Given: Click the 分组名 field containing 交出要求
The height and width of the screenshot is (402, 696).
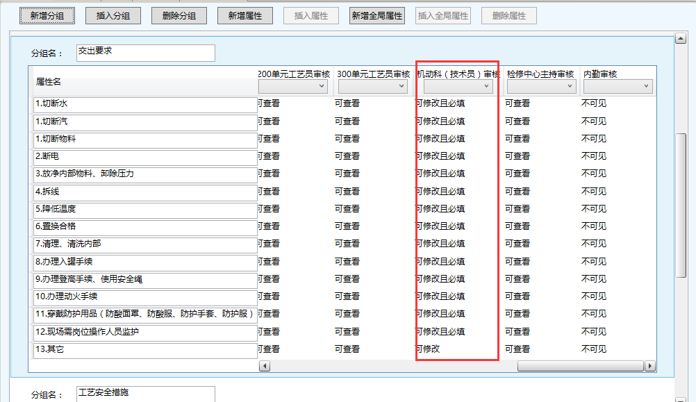Looking at the screenshot, I should (x=145, y=53).
